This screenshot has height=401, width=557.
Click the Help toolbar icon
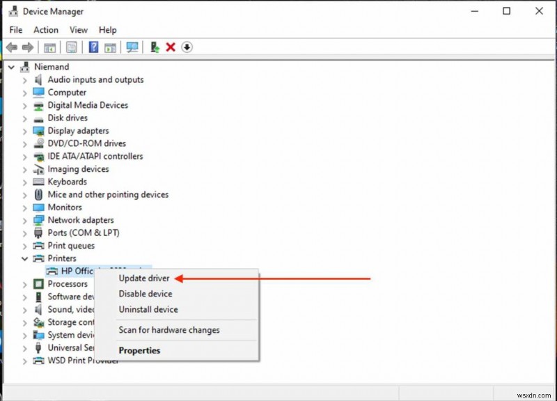(94, 47)
